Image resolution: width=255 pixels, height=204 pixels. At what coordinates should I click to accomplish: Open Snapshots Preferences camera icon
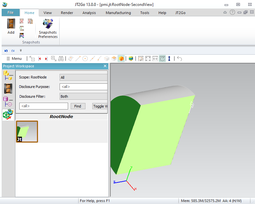[x=48, y=24]
